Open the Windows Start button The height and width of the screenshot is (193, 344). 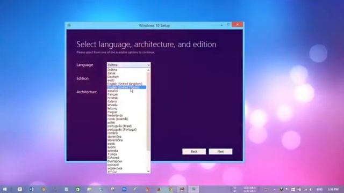5,189
